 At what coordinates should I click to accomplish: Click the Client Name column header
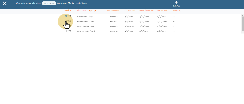pyautogui.click(x=82, y=10)
